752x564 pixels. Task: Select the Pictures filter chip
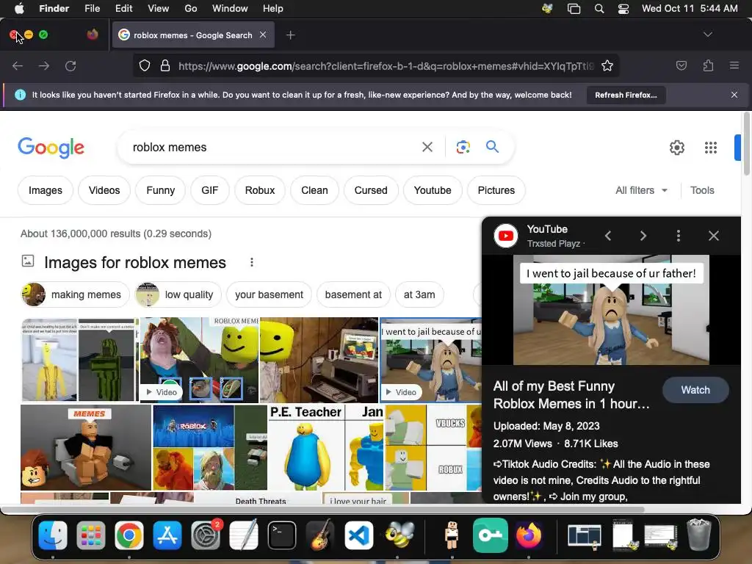496,190
